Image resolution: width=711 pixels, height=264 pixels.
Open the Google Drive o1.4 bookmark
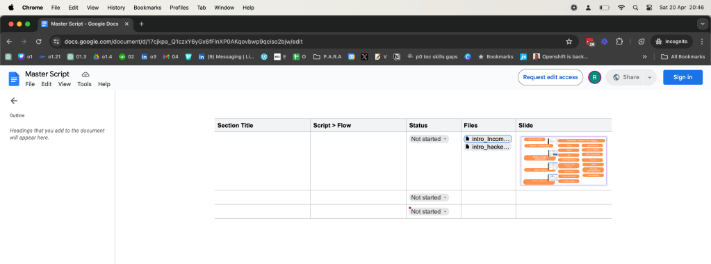(x=103, y=57)
